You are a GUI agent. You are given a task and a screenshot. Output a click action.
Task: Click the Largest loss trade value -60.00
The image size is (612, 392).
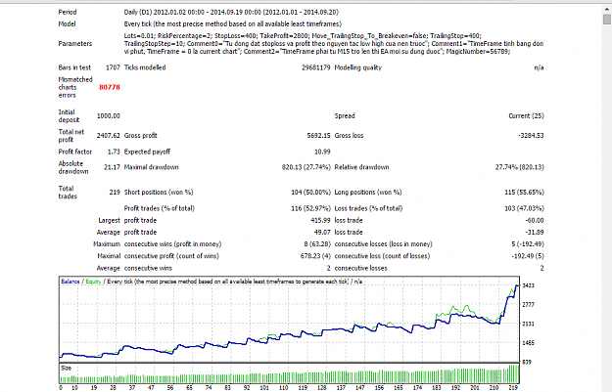click(x=535, y=221)
